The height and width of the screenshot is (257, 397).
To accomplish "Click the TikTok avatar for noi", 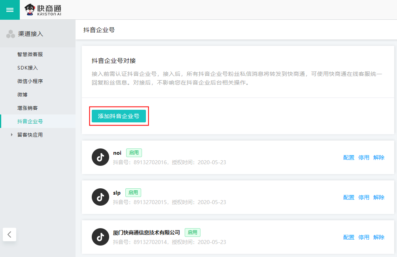I will click(x=100, y=157).
